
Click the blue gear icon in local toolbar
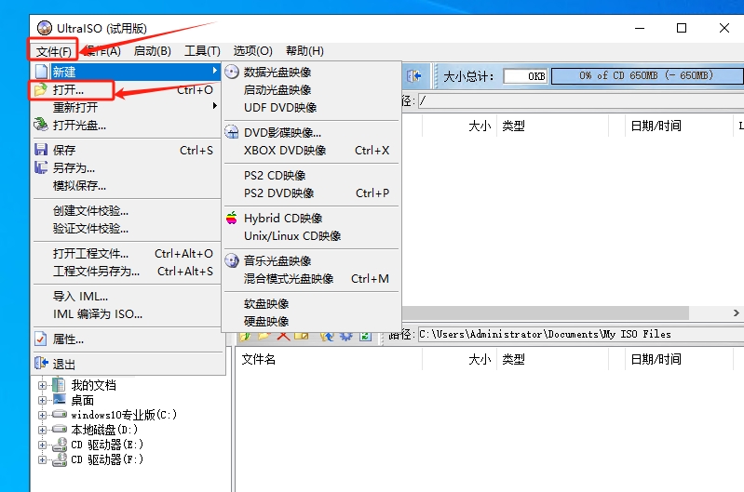point(345,336)
